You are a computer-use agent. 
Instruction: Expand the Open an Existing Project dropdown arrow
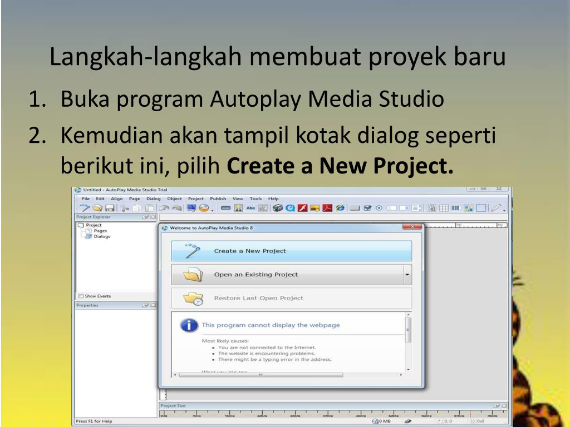click(407, 275)
